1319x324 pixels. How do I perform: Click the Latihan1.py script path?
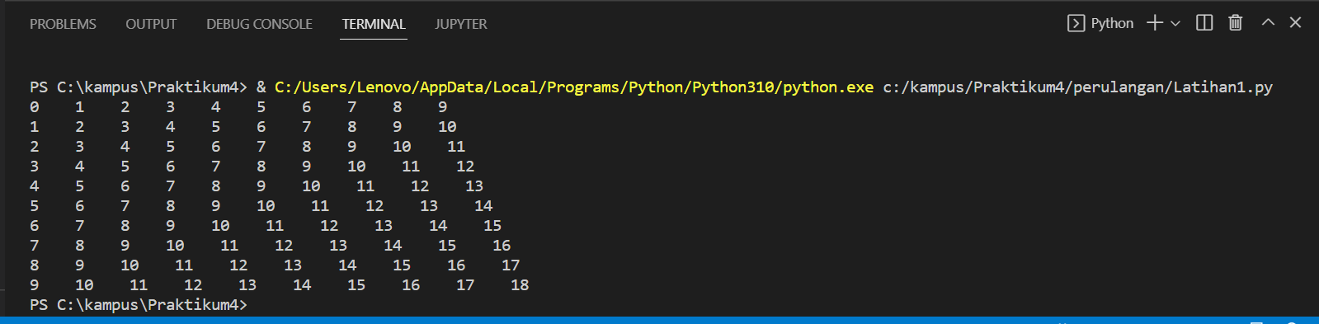click(1078, 87)
